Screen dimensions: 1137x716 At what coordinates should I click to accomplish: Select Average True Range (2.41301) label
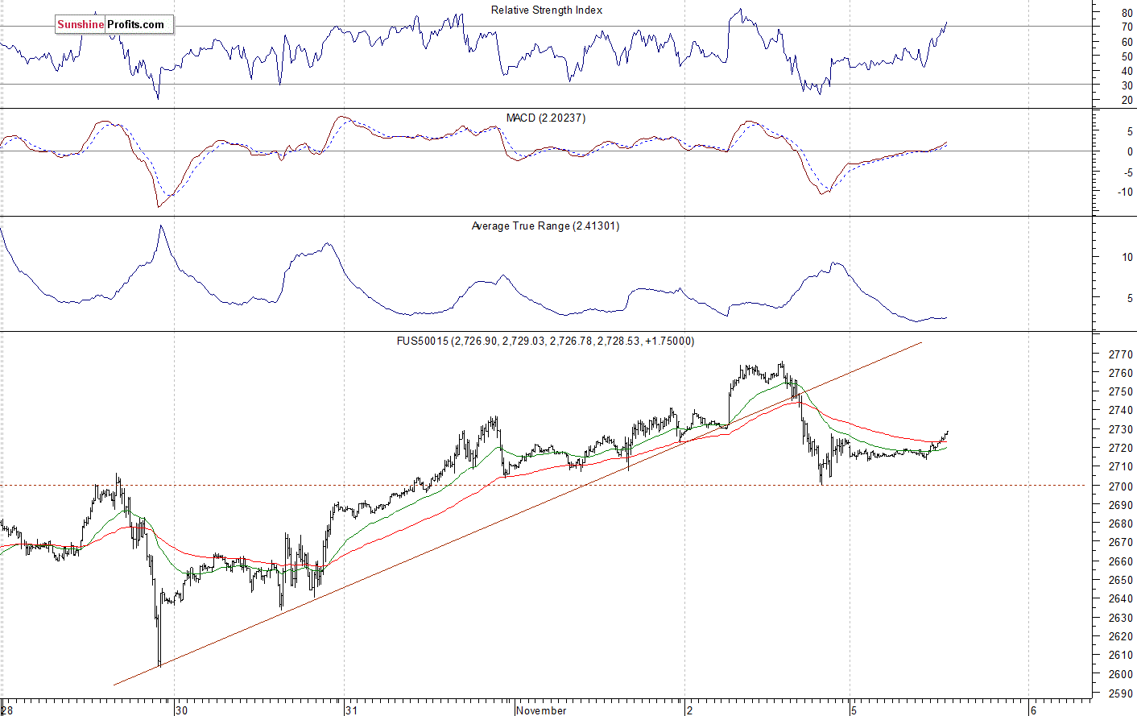tap(545, 226)
